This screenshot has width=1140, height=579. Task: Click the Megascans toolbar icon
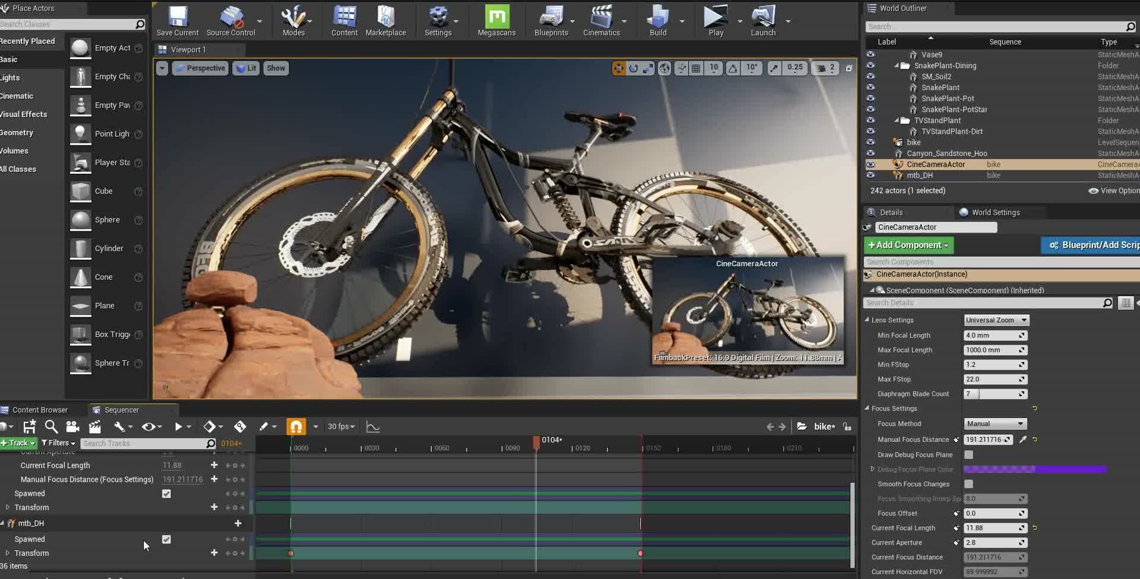(x=496, y=18)
